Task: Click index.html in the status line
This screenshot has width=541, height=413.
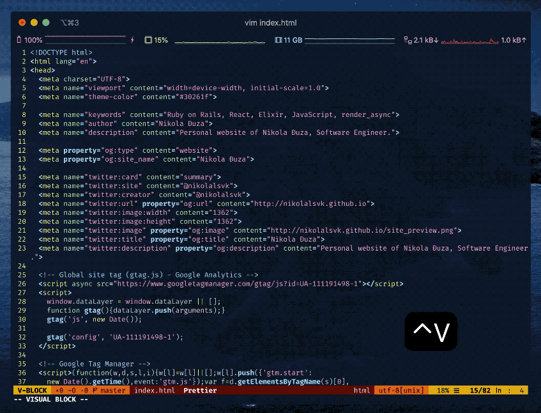Action: pos(155,390)
